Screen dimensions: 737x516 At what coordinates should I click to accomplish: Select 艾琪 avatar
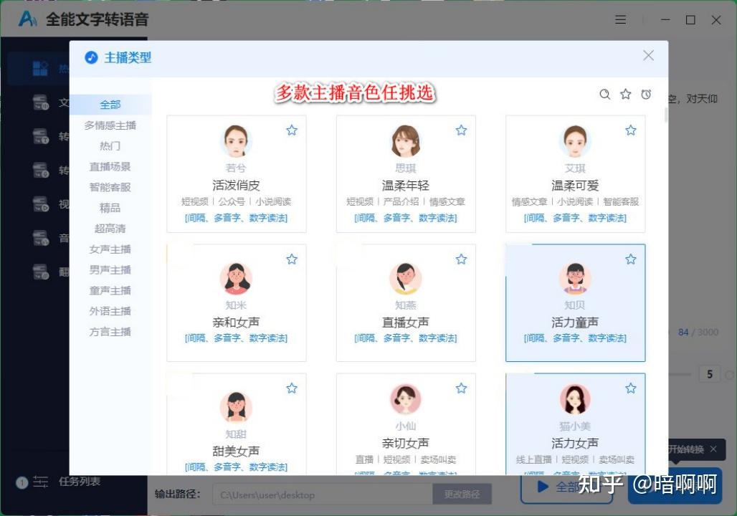[575, 141]
